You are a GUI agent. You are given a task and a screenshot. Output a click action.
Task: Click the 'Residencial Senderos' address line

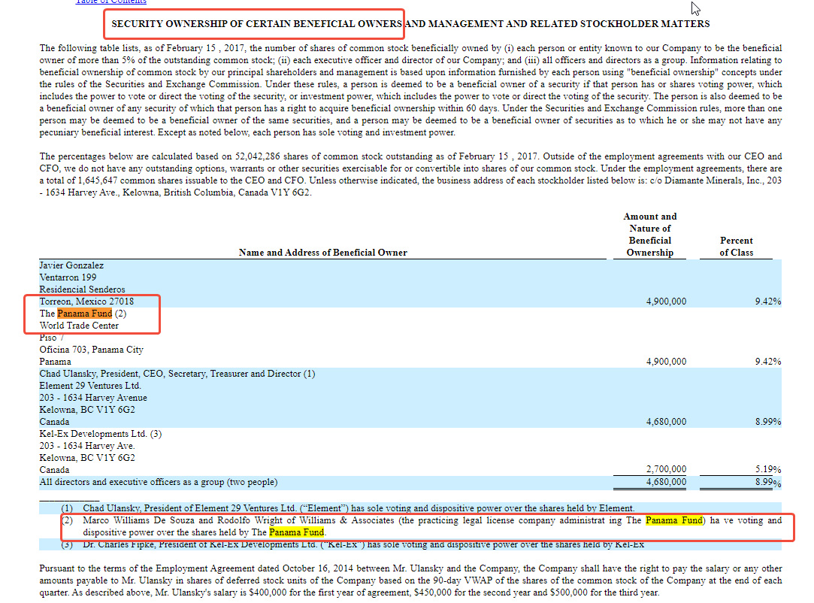[x=82, y=289]
